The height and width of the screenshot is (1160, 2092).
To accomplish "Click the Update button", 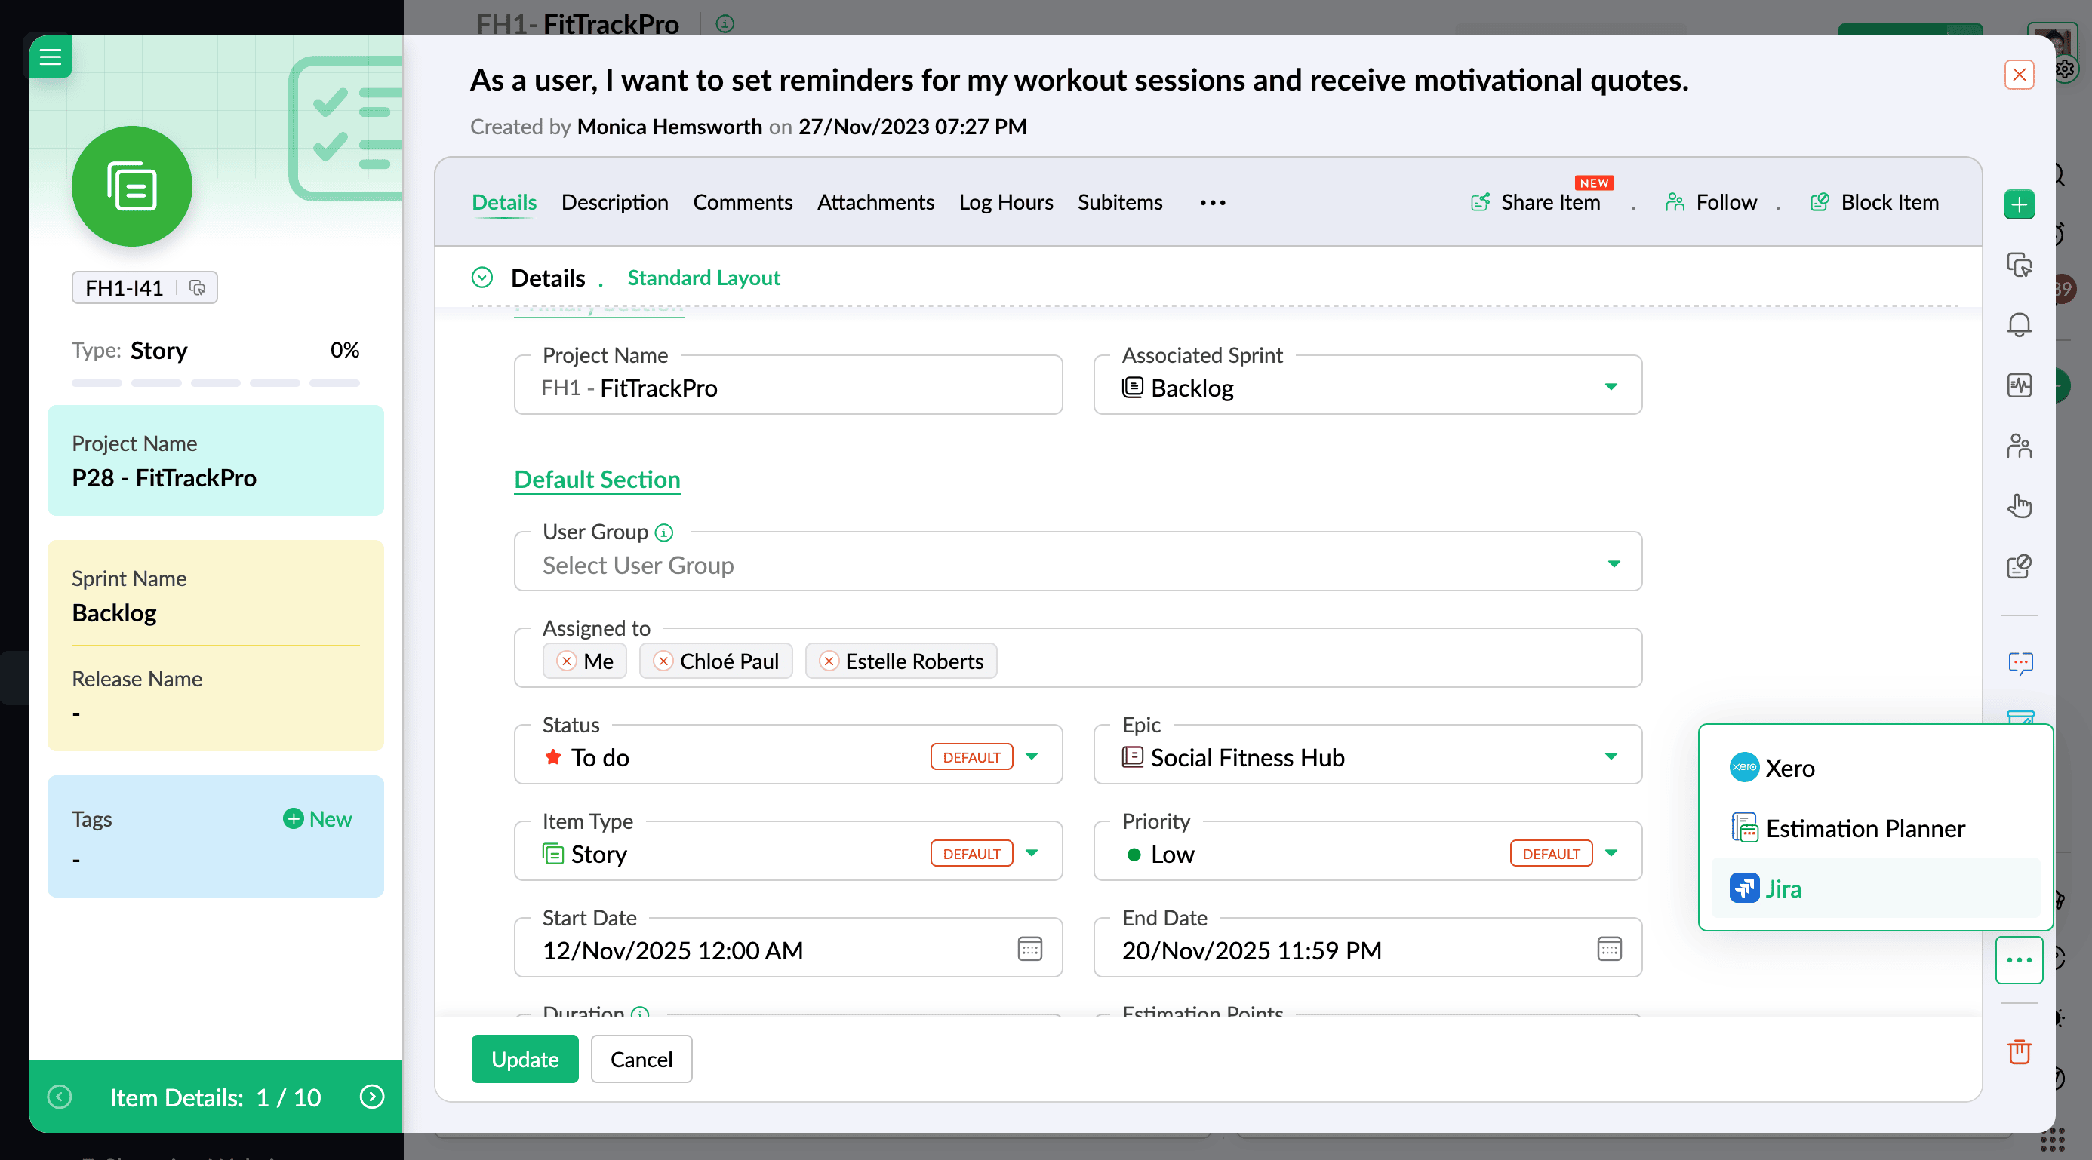I will [x=525, y=1060].
